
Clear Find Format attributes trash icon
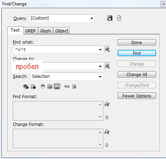coord(107,117)
